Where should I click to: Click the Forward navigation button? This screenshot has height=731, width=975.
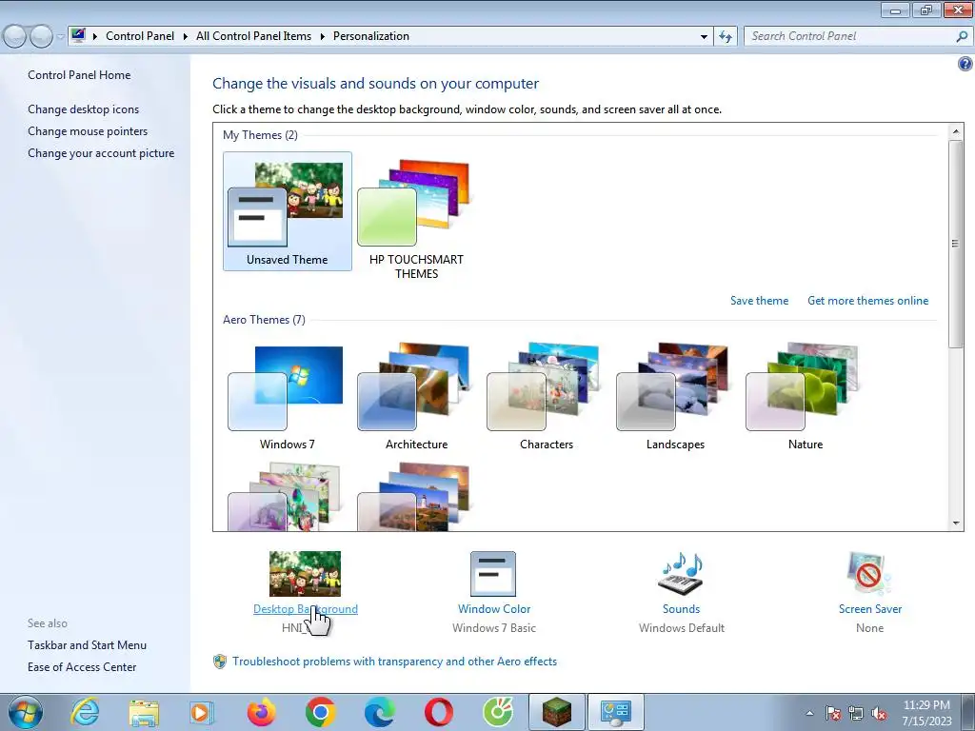[41, 37]
